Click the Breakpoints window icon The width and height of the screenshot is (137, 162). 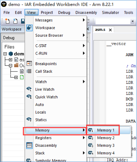(29, 64)
